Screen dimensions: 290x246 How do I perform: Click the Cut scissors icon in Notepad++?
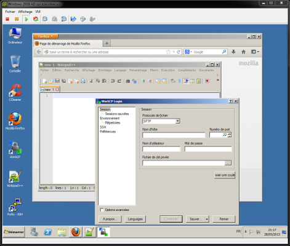92,81
